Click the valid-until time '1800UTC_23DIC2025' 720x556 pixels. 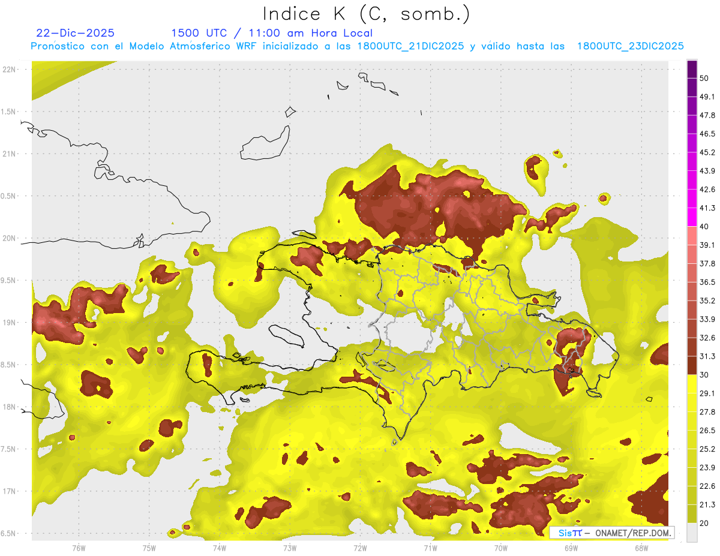point(630,46)
